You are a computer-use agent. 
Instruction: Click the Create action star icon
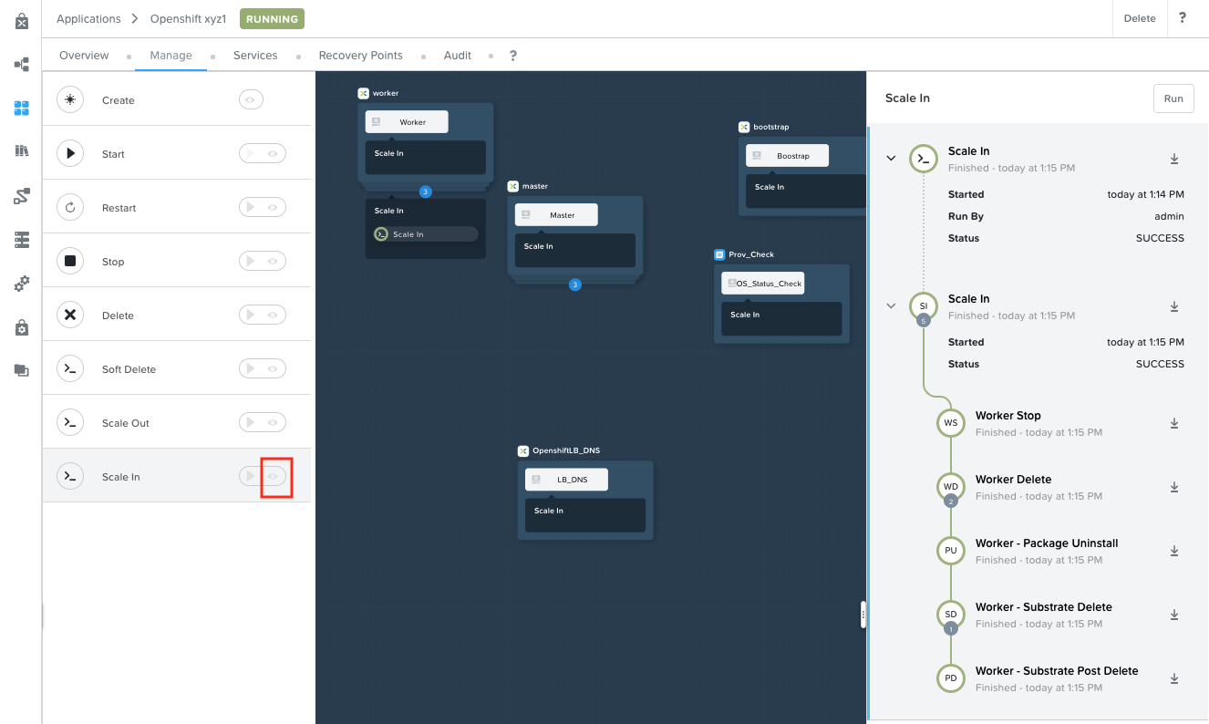tap(70, 100)
